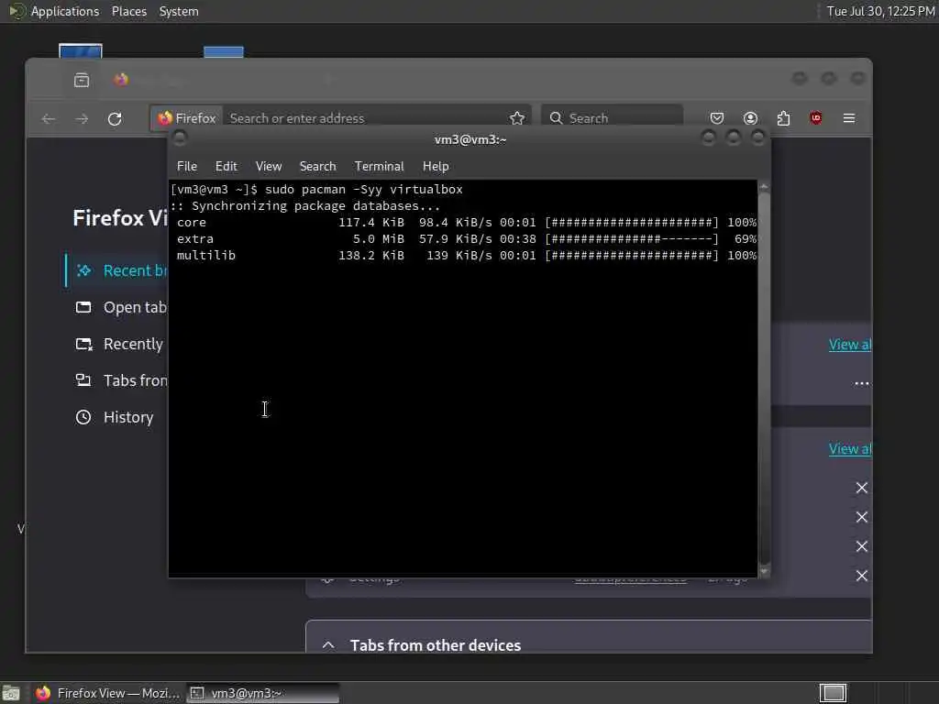Screen dimensions: 939x704
Task: Click the clock showing Tue Jul 30
Action: [881, 11]
